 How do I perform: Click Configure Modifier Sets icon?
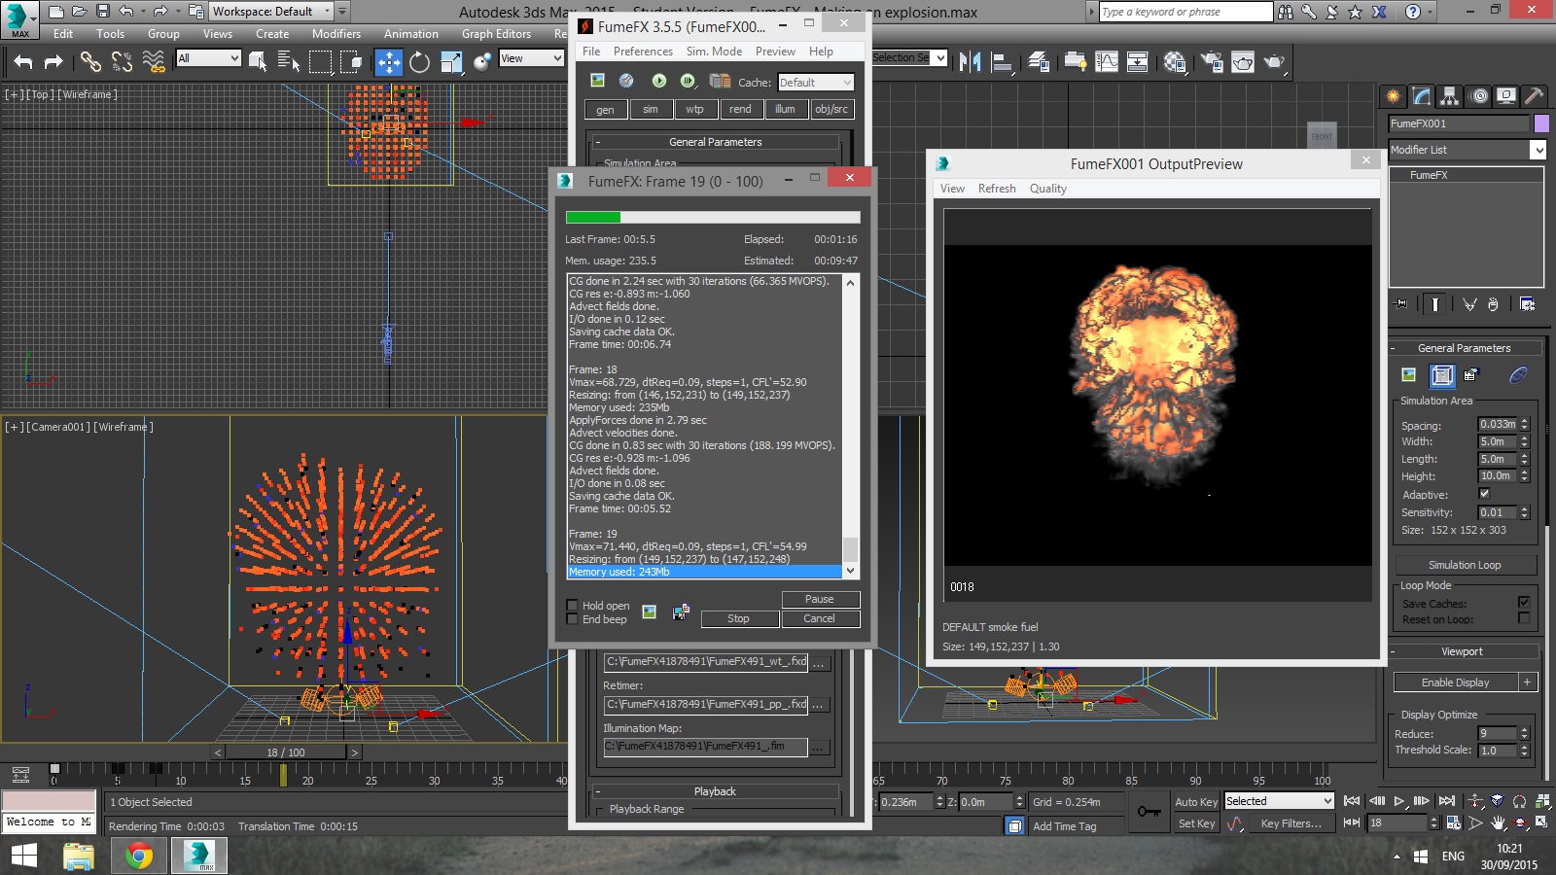1528,304
